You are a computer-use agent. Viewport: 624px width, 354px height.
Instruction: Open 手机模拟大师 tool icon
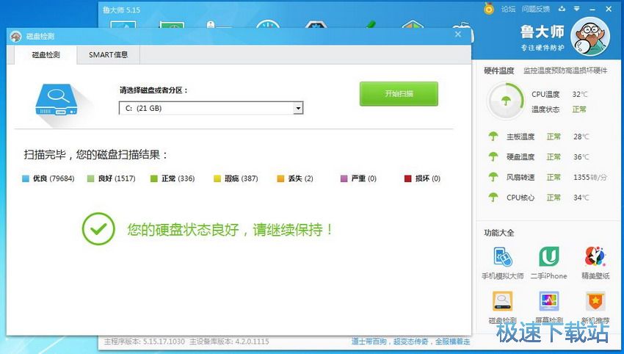pos(503,257)
